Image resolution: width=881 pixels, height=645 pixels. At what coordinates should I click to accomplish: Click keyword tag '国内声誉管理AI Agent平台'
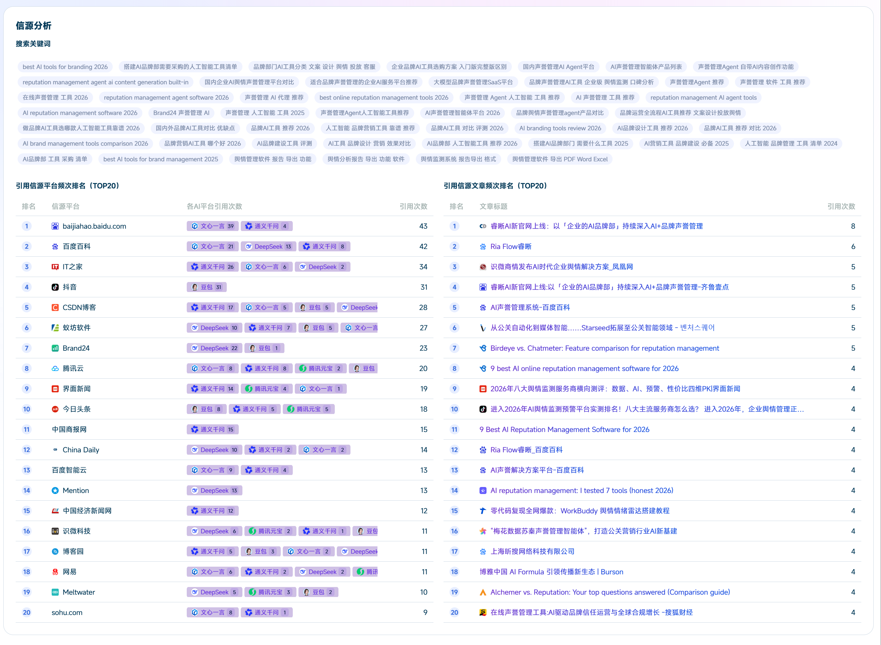[x=559, y=67]
